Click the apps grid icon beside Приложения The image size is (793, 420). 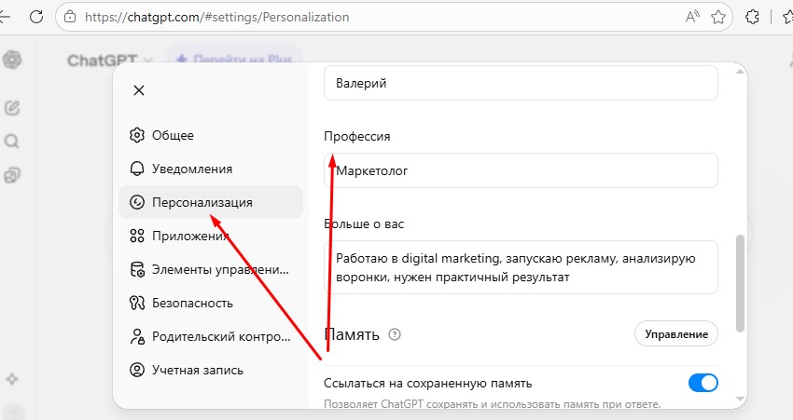point(137,236)
